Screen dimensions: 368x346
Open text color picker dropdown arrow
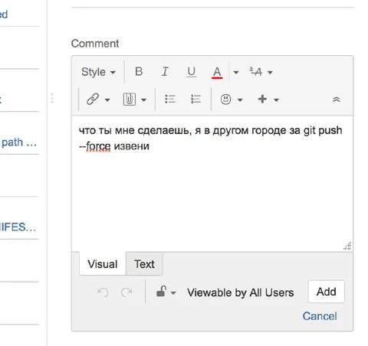[x=236, y=73]
